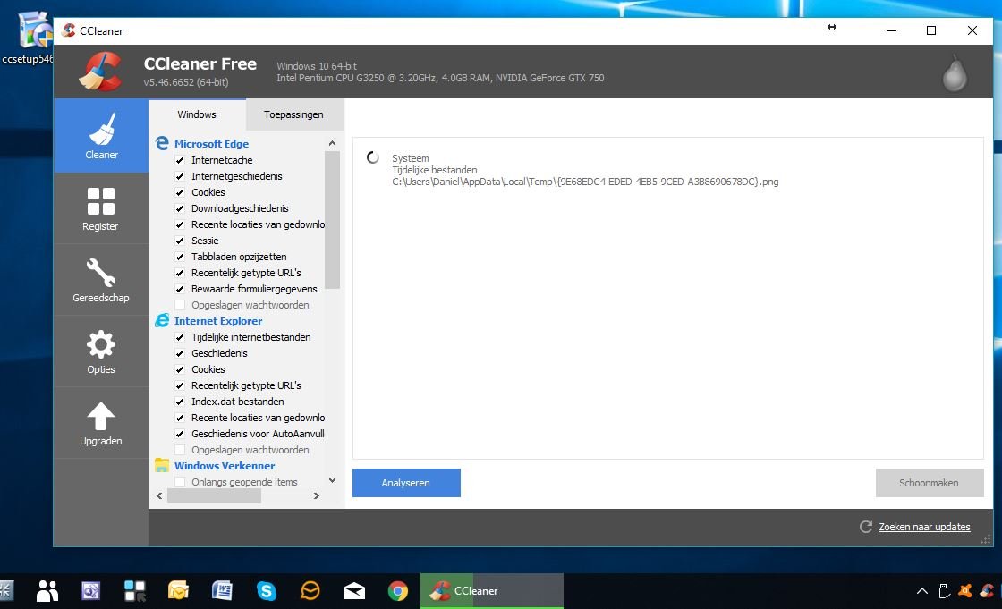Open the Cleaner section in the sidebar

click(101, 135)
